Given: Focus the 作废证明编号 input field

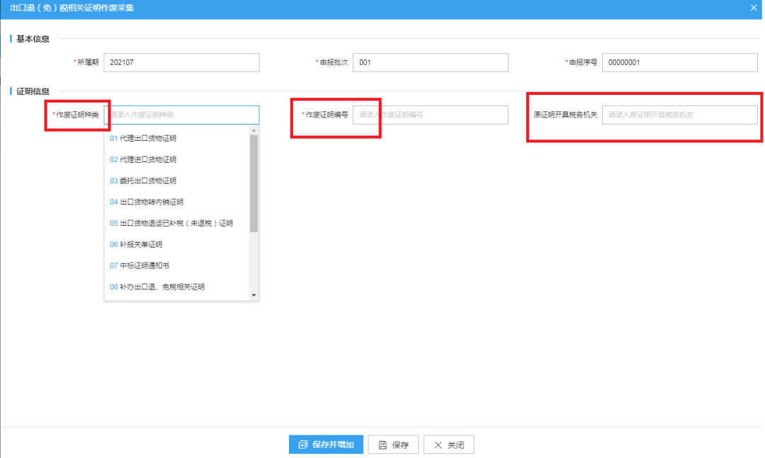Looking at the screenshot, I should pos(431,115).
